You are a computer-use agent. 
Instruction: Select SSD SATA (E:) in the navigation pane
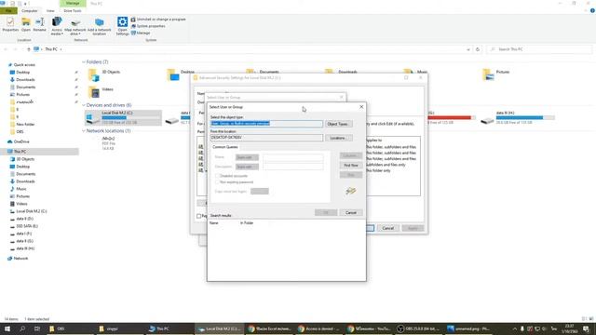click(27, 226)
